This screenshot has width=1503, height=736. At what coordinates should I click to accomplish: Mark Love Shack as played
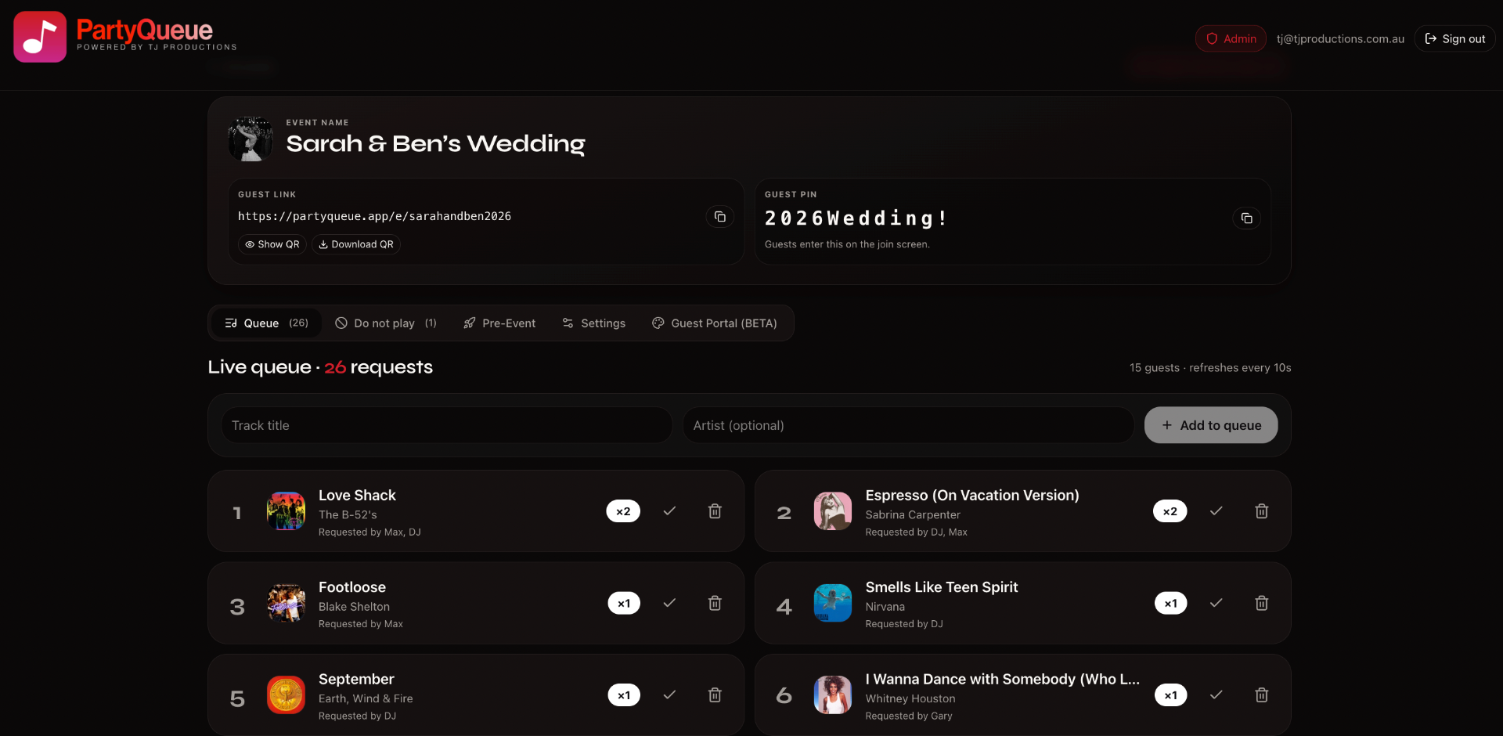669,511
